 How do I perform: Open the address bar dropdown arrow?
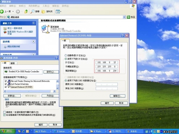click(124, 17)
